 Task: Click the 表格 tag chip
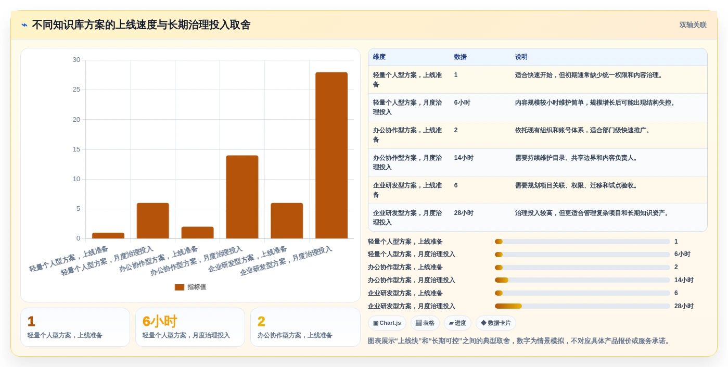click(x=425, y=323)
